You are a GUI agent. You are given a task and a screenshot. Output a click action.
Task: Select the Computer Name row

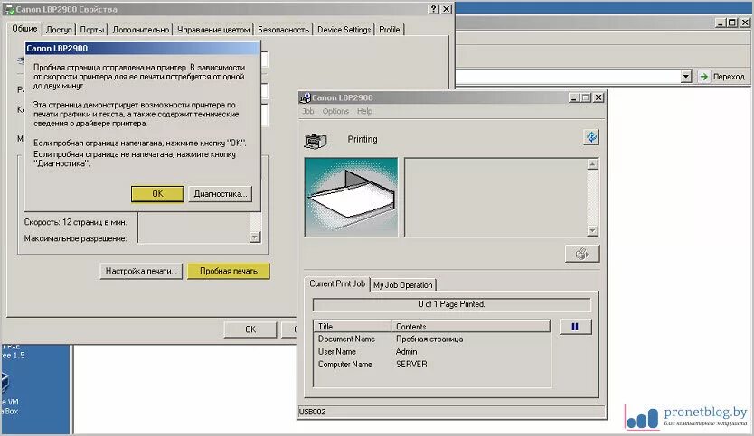[432, 365]
